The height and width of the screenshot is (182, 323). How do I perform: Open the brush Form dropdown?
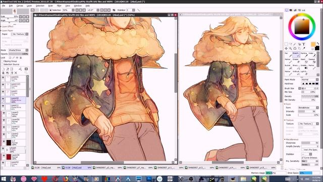point(308,108)
